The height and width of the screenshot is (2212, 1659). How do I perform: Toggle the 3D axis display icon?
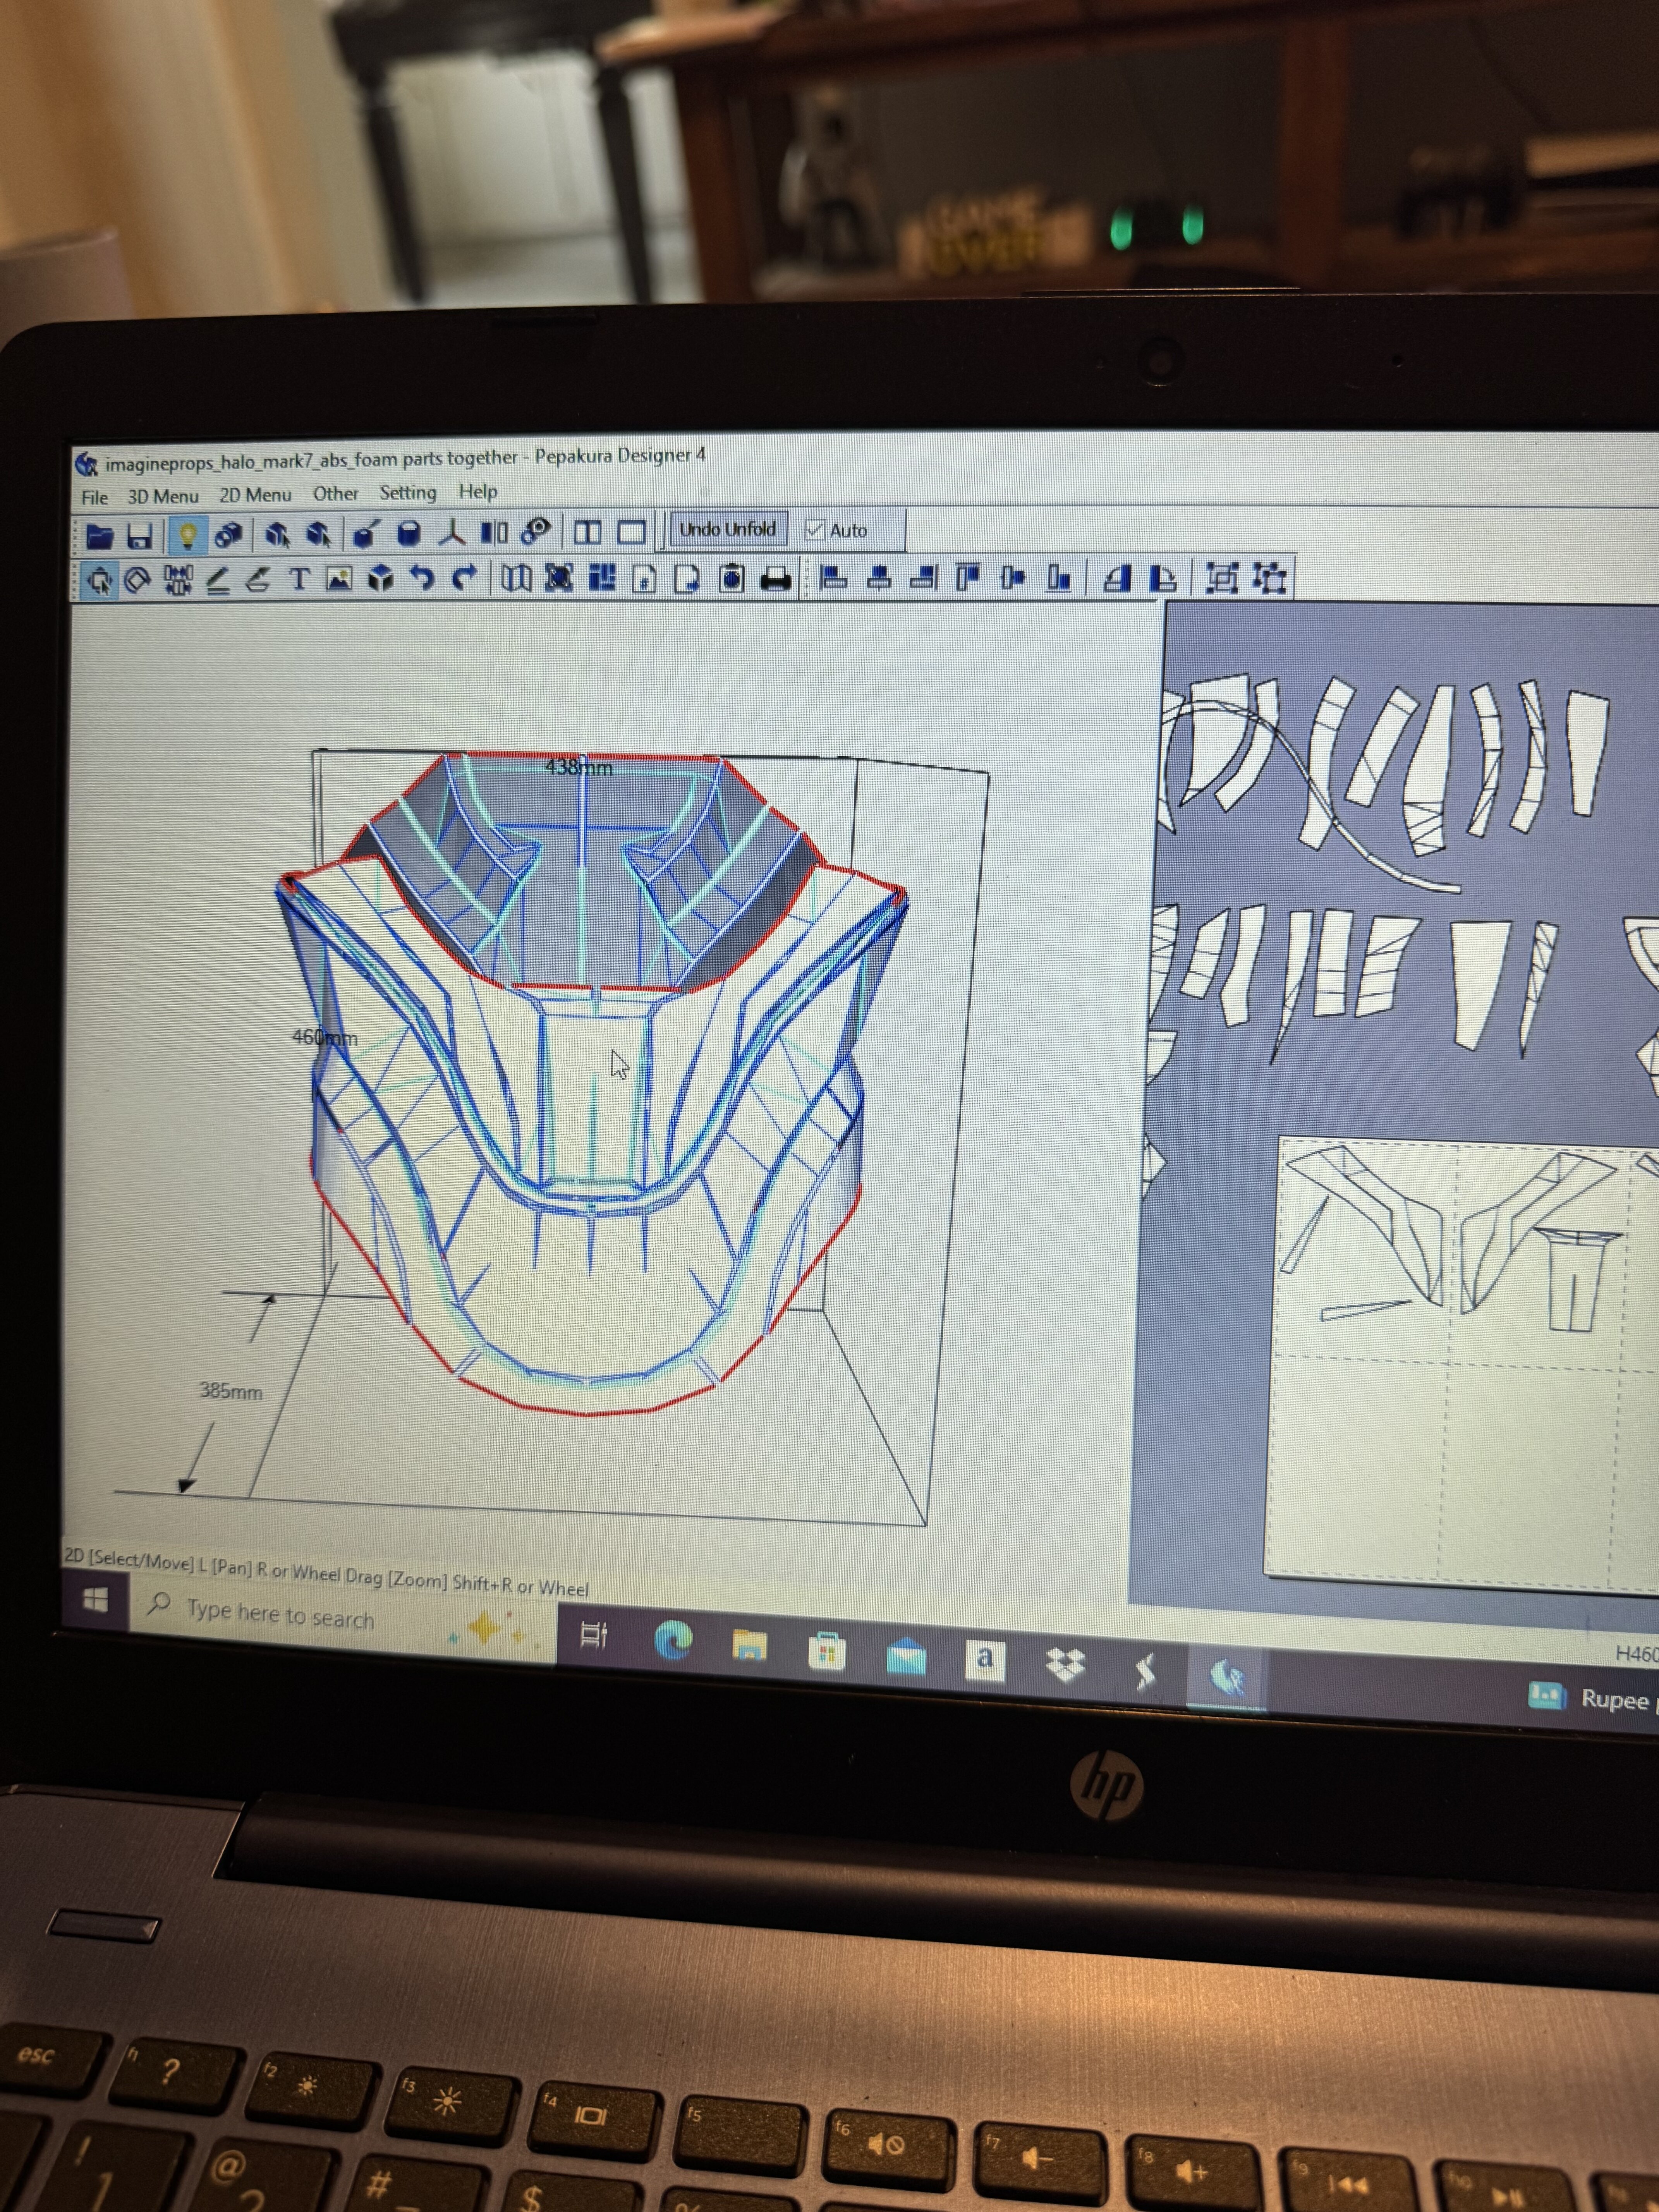click(452, 532)
